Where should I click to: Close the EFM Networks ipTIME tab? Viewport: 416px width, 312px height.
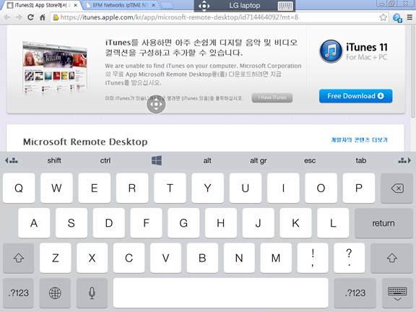154,5
